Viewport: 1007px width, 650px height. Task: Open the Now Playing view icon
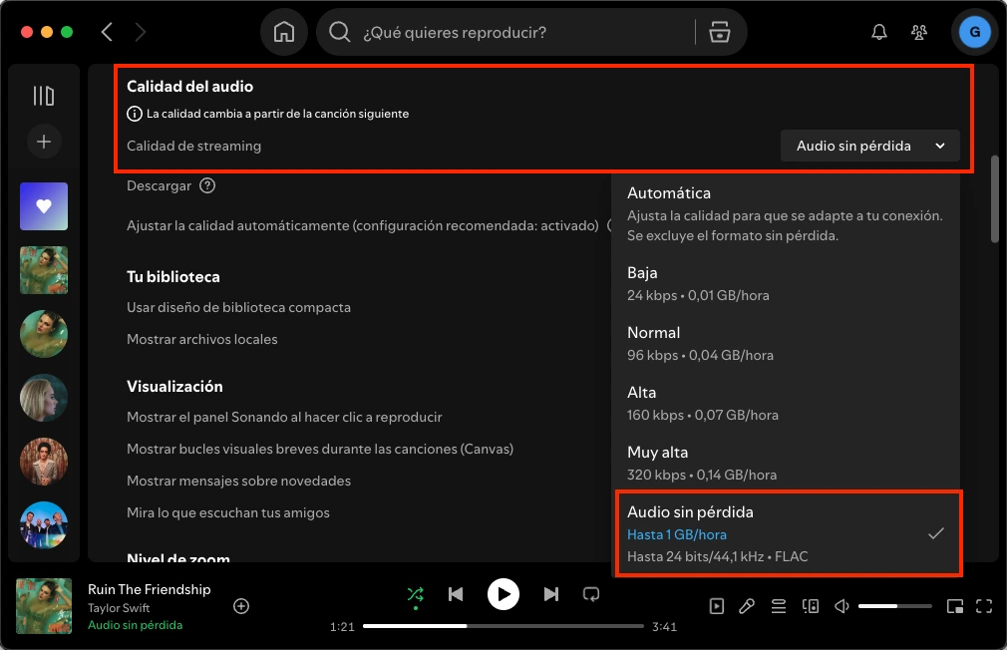716,606
